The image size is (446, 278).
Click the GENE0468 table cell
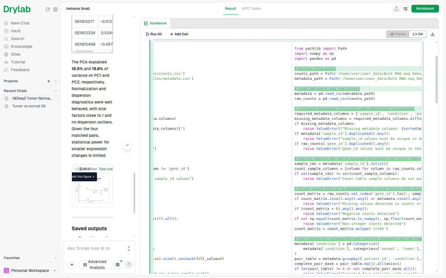[x=85, y=44]
